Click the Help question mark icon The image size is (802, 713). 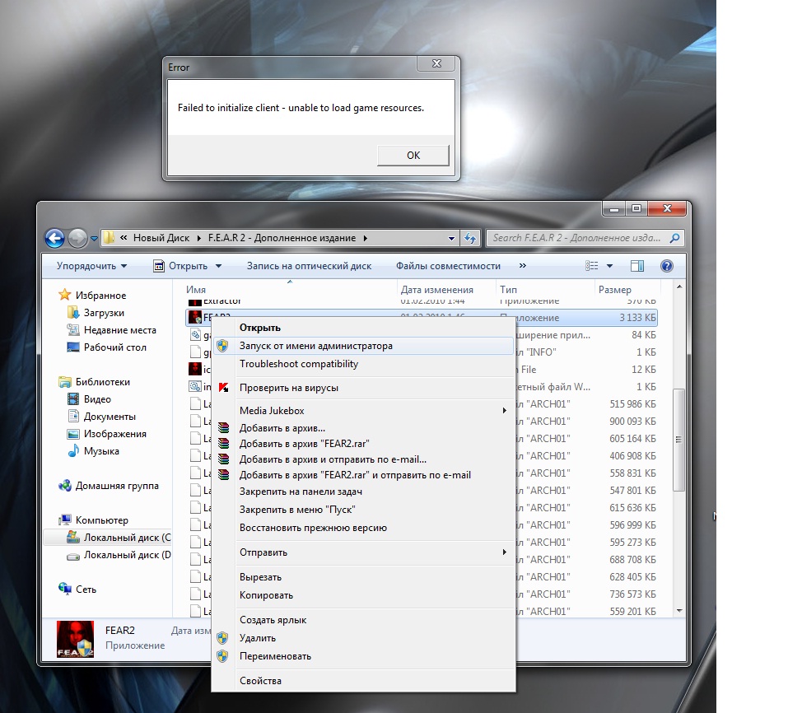(x=666, y=265)
